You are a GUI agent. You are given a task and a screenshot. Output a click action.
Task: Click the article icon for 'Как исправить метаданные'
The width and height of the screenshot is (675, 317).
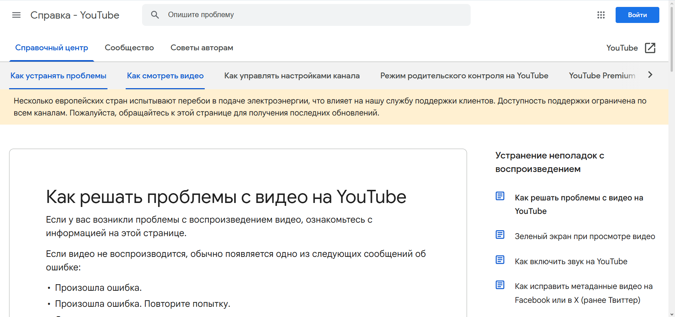(500, 285)
